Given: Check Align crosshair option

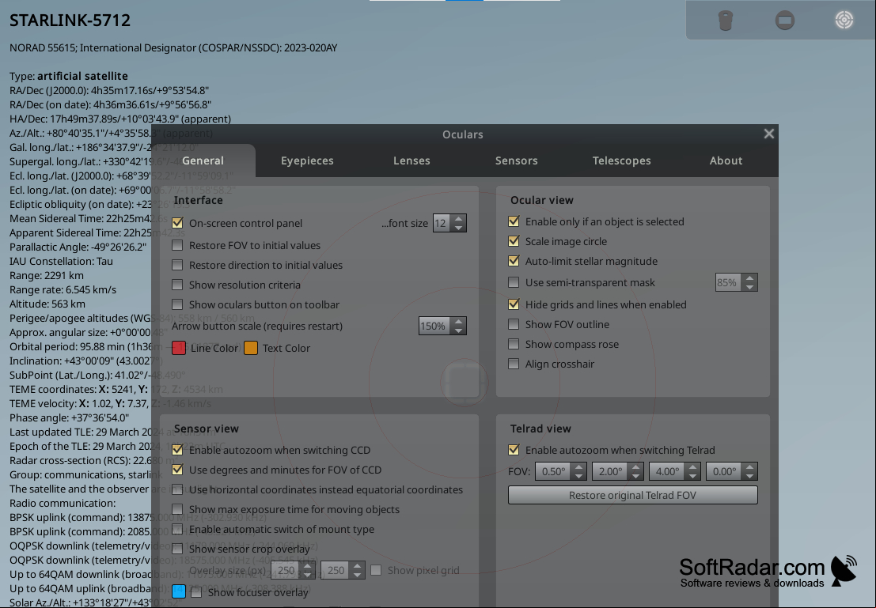Looking at the screenshot, I should pyautogui.click(x=514, y=364).
